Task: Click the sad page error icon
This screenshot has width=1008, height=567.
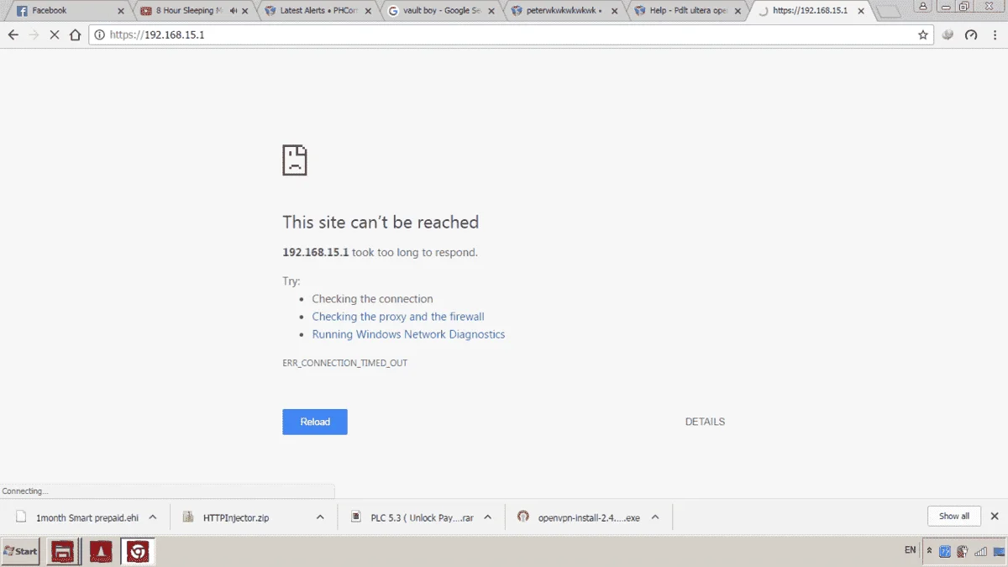Action: click(x=295, y=160)
